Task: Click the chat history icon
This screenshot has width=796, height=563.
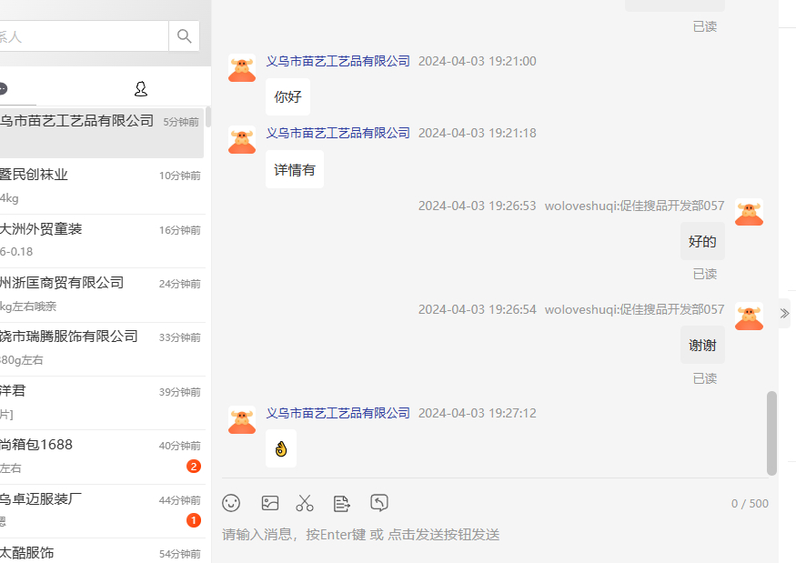Action: tap(379, 503)
